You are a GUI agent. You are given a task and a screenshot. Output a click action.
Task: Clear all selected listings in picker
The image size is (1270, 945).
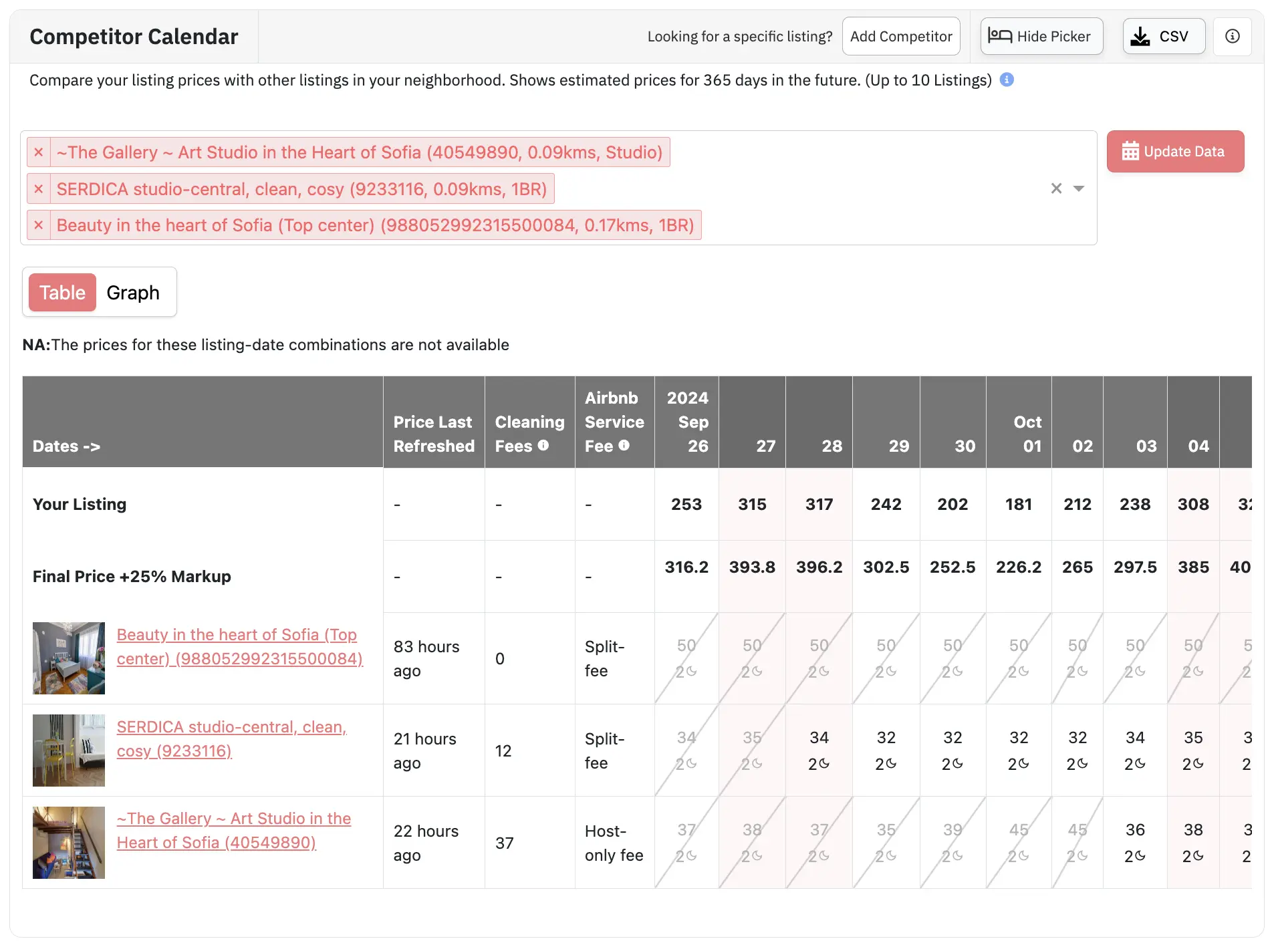pyautogui.click(x=1056, y=188)
